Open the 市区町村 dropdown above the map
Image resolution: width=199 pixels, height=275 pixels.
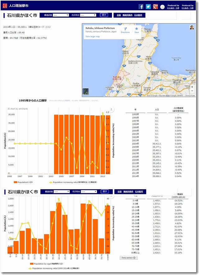(88, 15)
